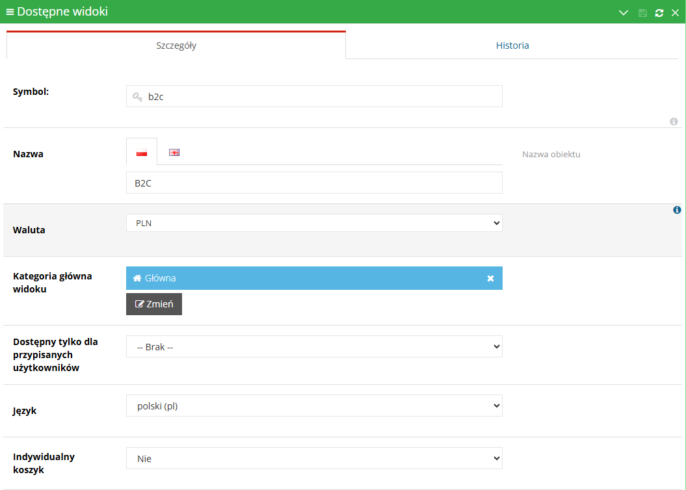
Task: Switch to the Szczegóły tab
Action: [176, 45]
